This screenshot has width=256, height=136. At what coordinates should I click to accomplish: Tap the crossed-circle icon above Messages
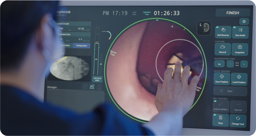coord(85,87)
